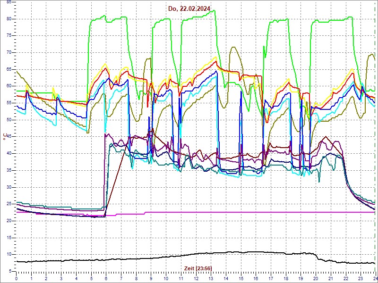Click temperature axis value 70

point(9,52)
